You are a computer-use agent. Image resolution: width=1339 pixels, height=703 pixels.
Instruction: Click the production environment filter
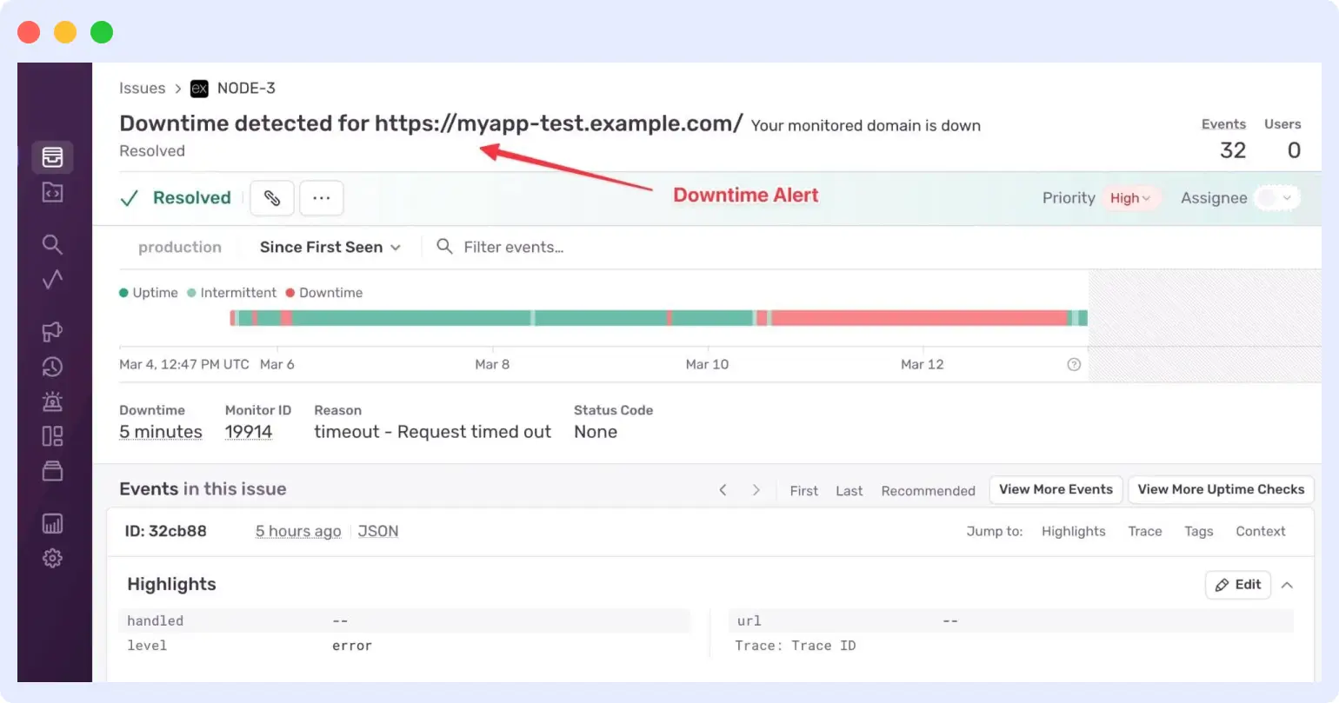tap(180, 248)
